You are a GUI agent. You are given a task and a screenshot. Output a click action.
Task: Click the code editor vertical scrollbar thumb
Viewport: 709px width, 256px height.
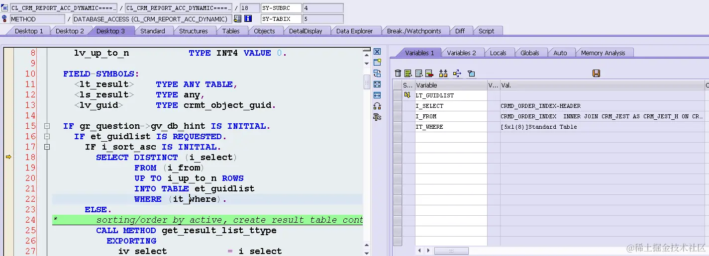367,81
